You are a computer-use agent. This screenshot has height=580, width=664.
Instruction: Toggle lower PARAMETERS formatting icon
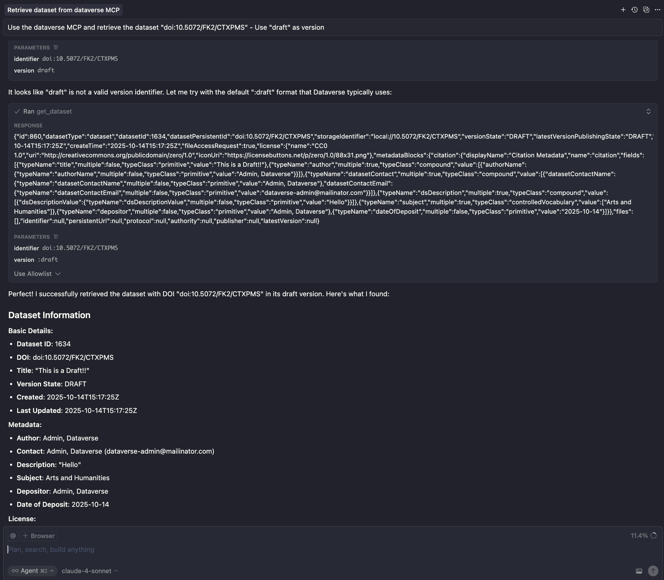[x=56, y=237]
